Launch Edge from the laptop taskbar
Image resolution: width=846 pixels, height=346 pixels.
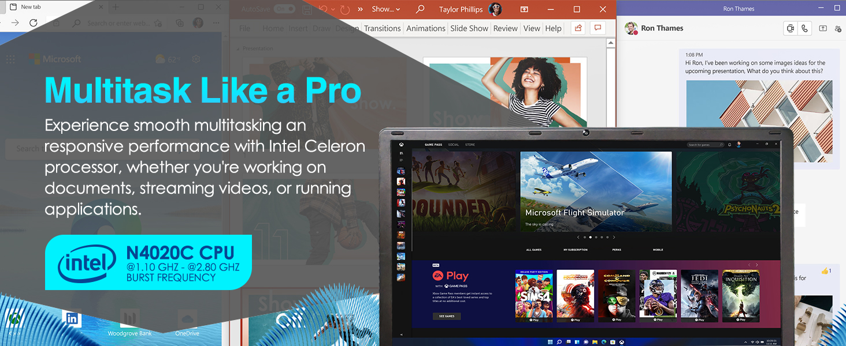coord(604,342)
